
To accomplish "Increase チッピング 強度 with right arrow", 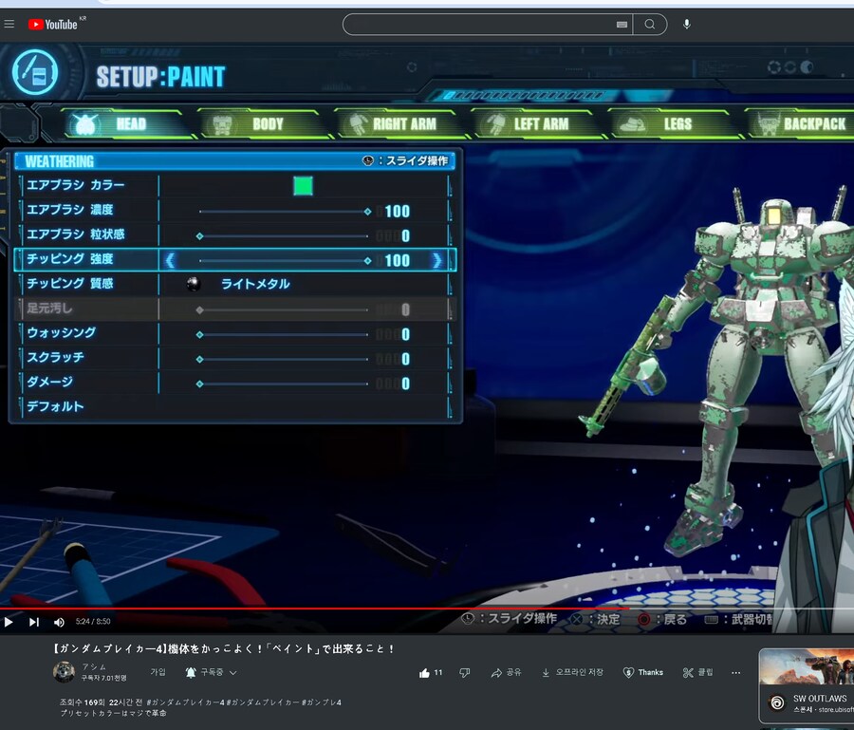I will pyautogui.click(x=436, y=260).
